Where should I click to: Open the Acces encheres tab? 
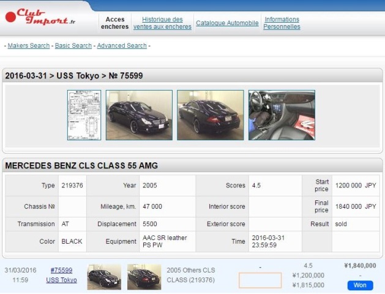pyautogui.click(x=114, y=23)
